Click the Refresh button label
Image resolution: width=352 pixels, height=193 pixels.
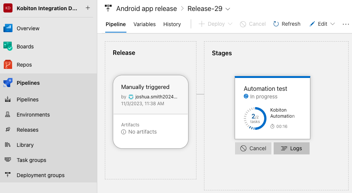(x=291, y=24)
